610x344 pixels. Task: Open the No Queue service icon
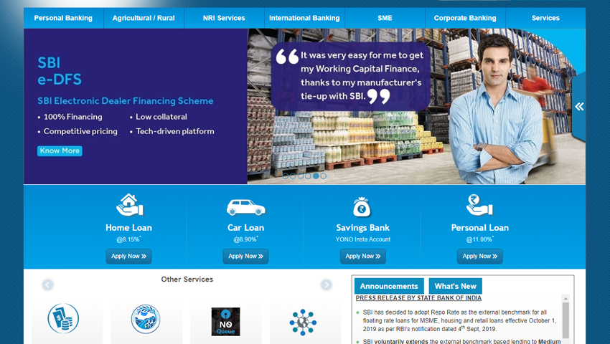(225, 322)
